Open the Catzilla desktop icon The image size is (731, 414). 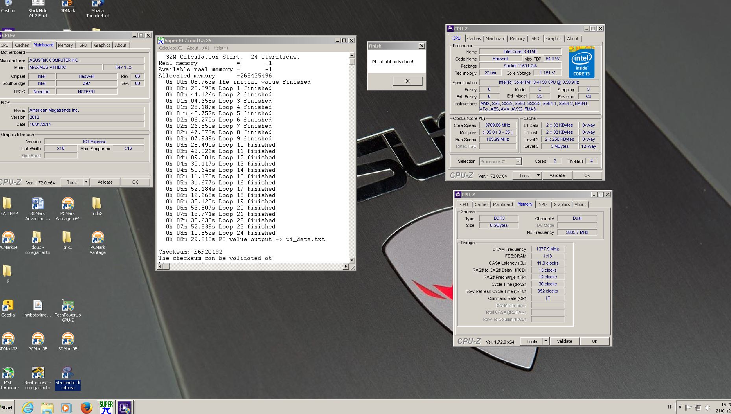(8, 308)
